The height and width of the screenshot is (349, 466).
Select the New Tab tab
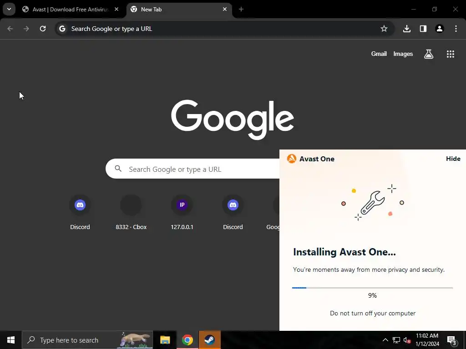[x=179, y=10]
